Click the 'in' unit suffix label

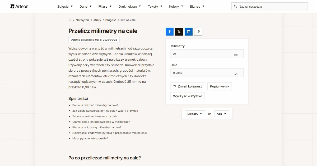(236, 74)
